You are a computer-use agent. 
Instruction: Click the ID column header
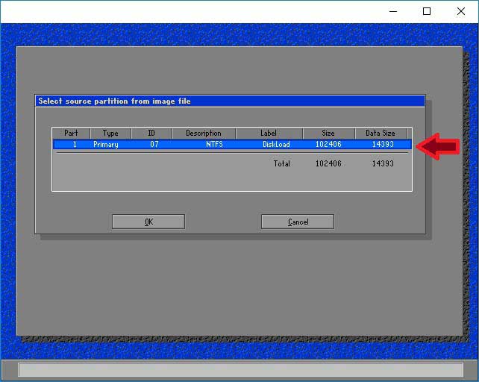tap(151, 134)
